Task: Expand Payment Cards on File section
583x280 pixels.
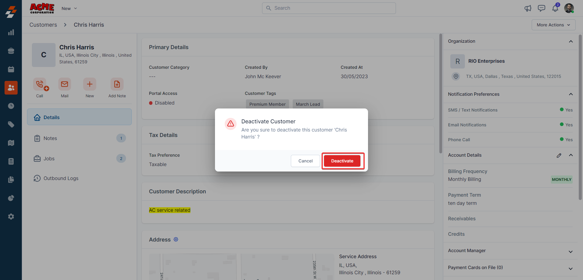Action: [x=571, y=268]
